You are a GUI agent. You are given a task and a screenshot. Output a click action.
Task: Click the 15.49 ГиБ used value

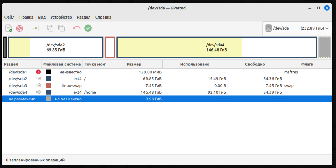pos(217,79)
